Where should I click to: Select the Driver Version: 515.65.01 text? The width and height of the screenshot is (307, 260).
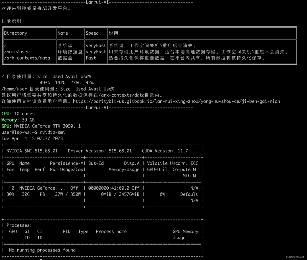100,151
